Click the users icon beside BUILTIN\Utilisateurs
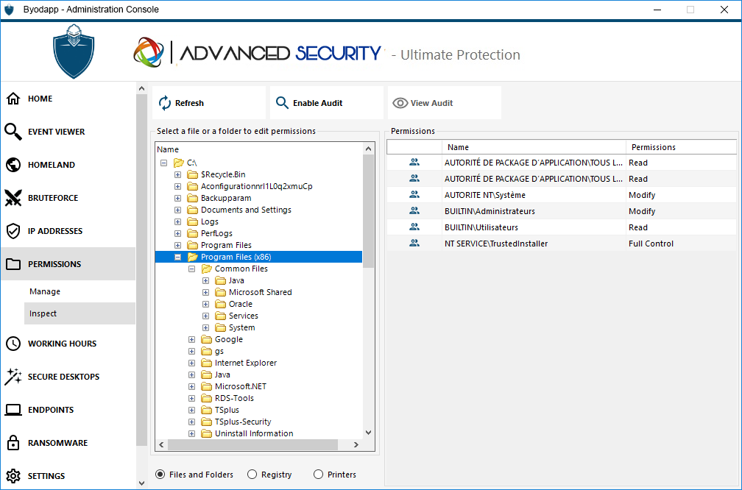742x490 pixels. pyautogui.click(x=414, y=227)
